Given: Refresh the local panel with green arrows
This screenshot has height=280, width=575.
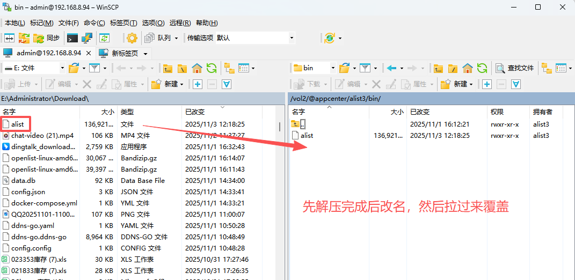Looking at the screenshot, I should pos(212,68).
